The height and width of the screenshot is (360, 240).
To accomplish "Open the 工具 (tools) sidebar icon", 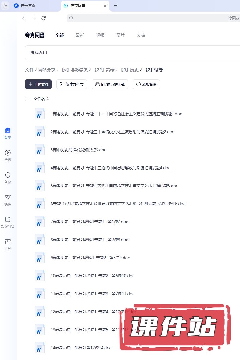I will click(x=8, y=242).
